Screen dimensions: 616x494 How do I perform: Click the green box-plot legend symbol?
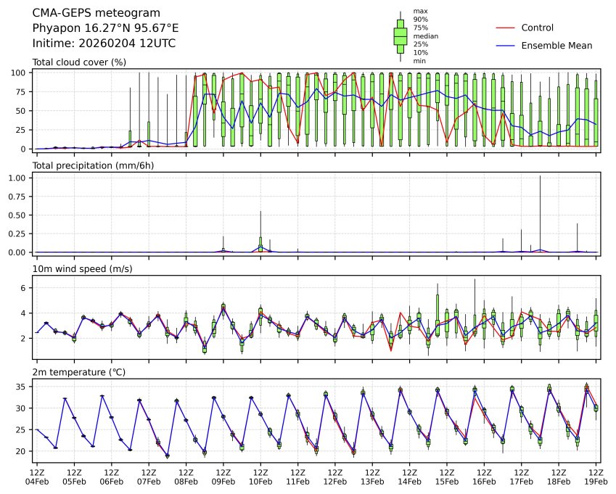(x=400, y=36)
